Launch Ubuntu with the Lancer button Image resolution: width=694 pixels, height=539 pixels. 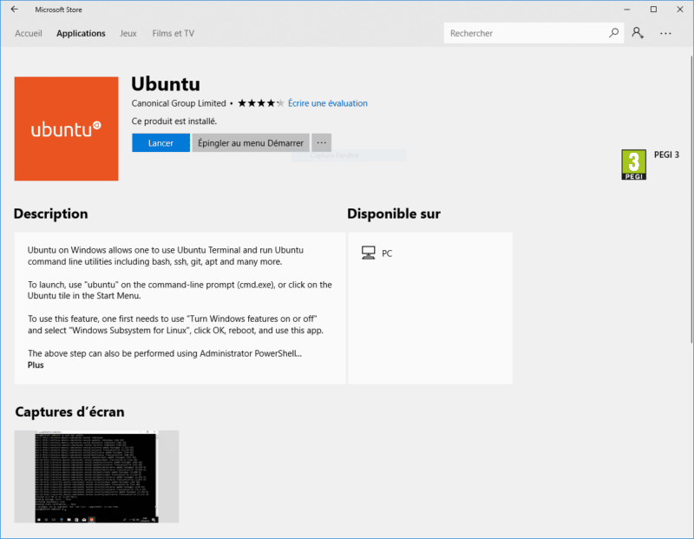[x=160, y=142]
